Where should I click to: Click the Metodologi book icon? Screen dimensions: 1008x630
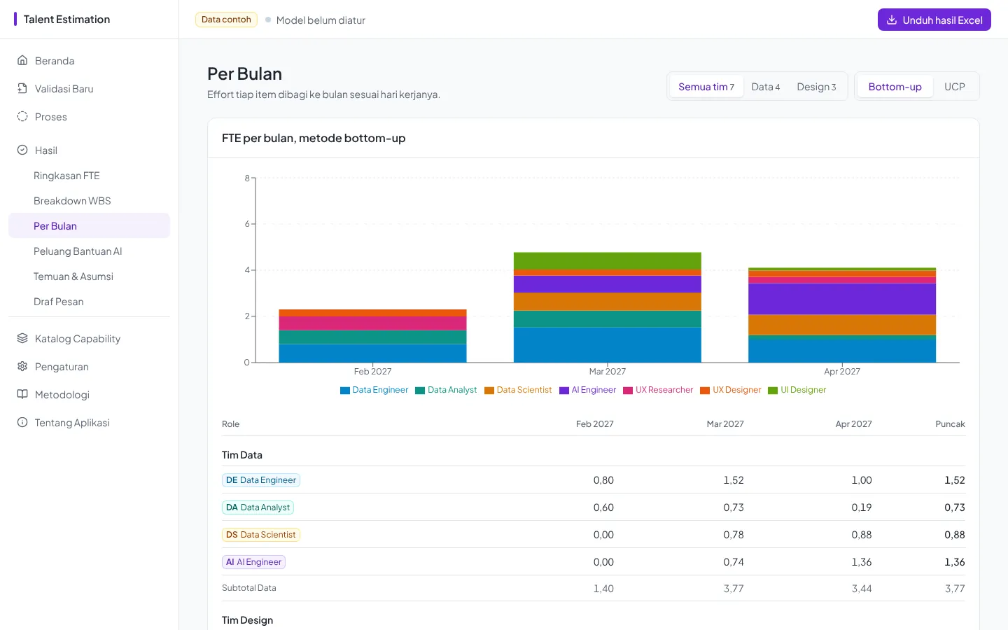[22, 394]
